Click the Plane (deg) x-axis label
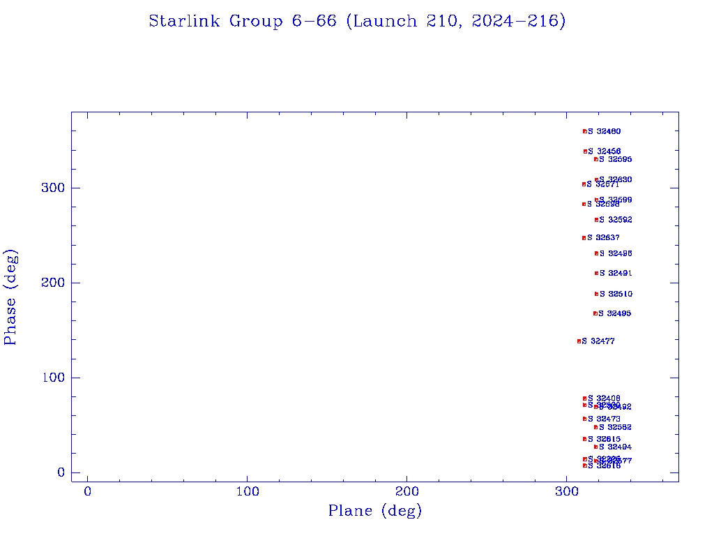714x536 pixels. pyautogui.click(x=375, y=512)
